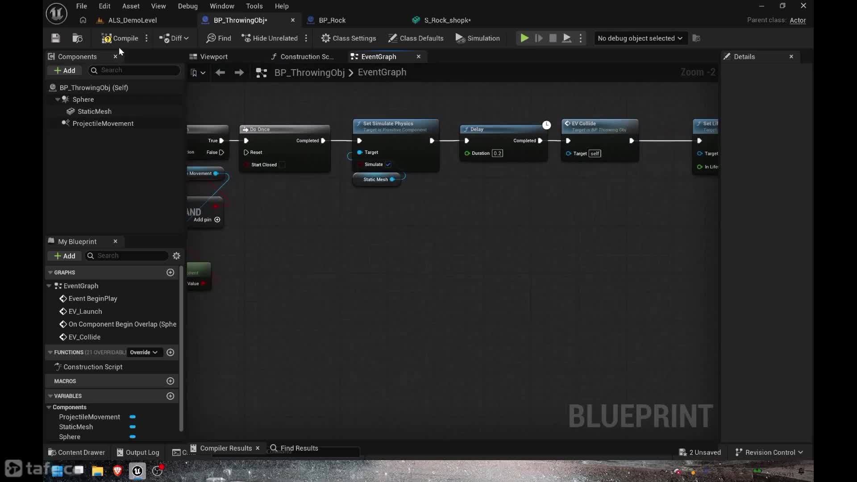Open My Blueprint view options gear
857x482 pixels.
point(176,256)
